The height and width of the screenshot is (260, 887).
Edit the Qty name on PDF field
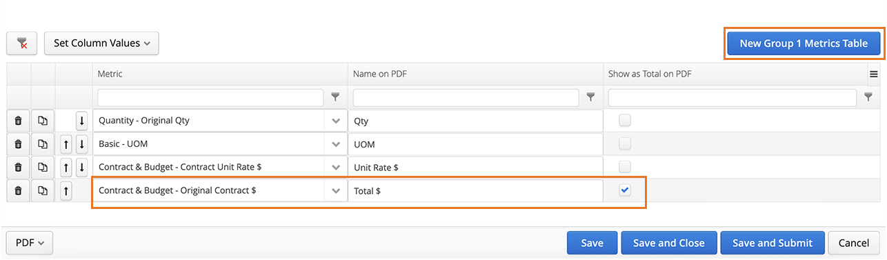click(x=475, y=121)
